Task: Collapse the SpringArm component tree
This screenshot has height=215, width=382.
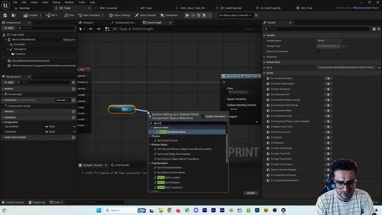Action: click(x=8, y=49)
